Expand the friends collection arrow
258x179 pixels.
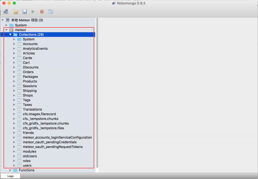click(14, 133)
